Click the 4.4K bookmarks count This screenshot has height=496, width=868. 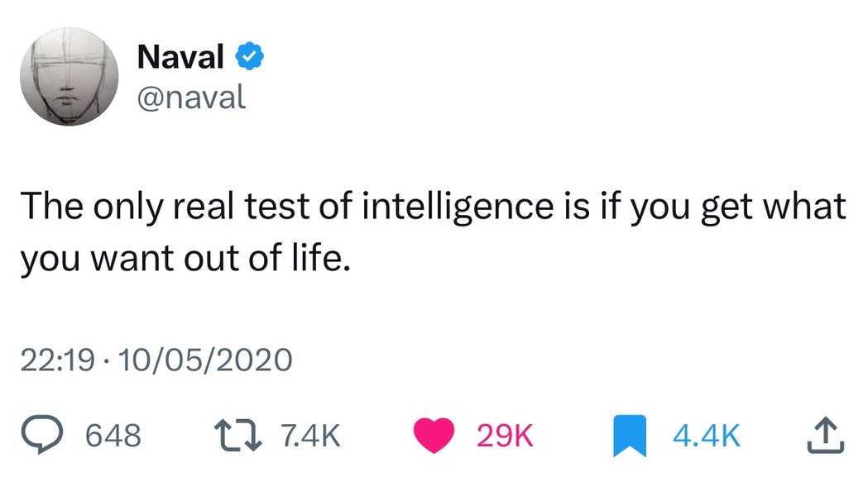707,435
